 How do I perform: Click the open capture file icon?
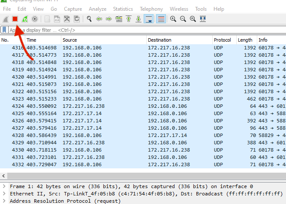point(47,19)
